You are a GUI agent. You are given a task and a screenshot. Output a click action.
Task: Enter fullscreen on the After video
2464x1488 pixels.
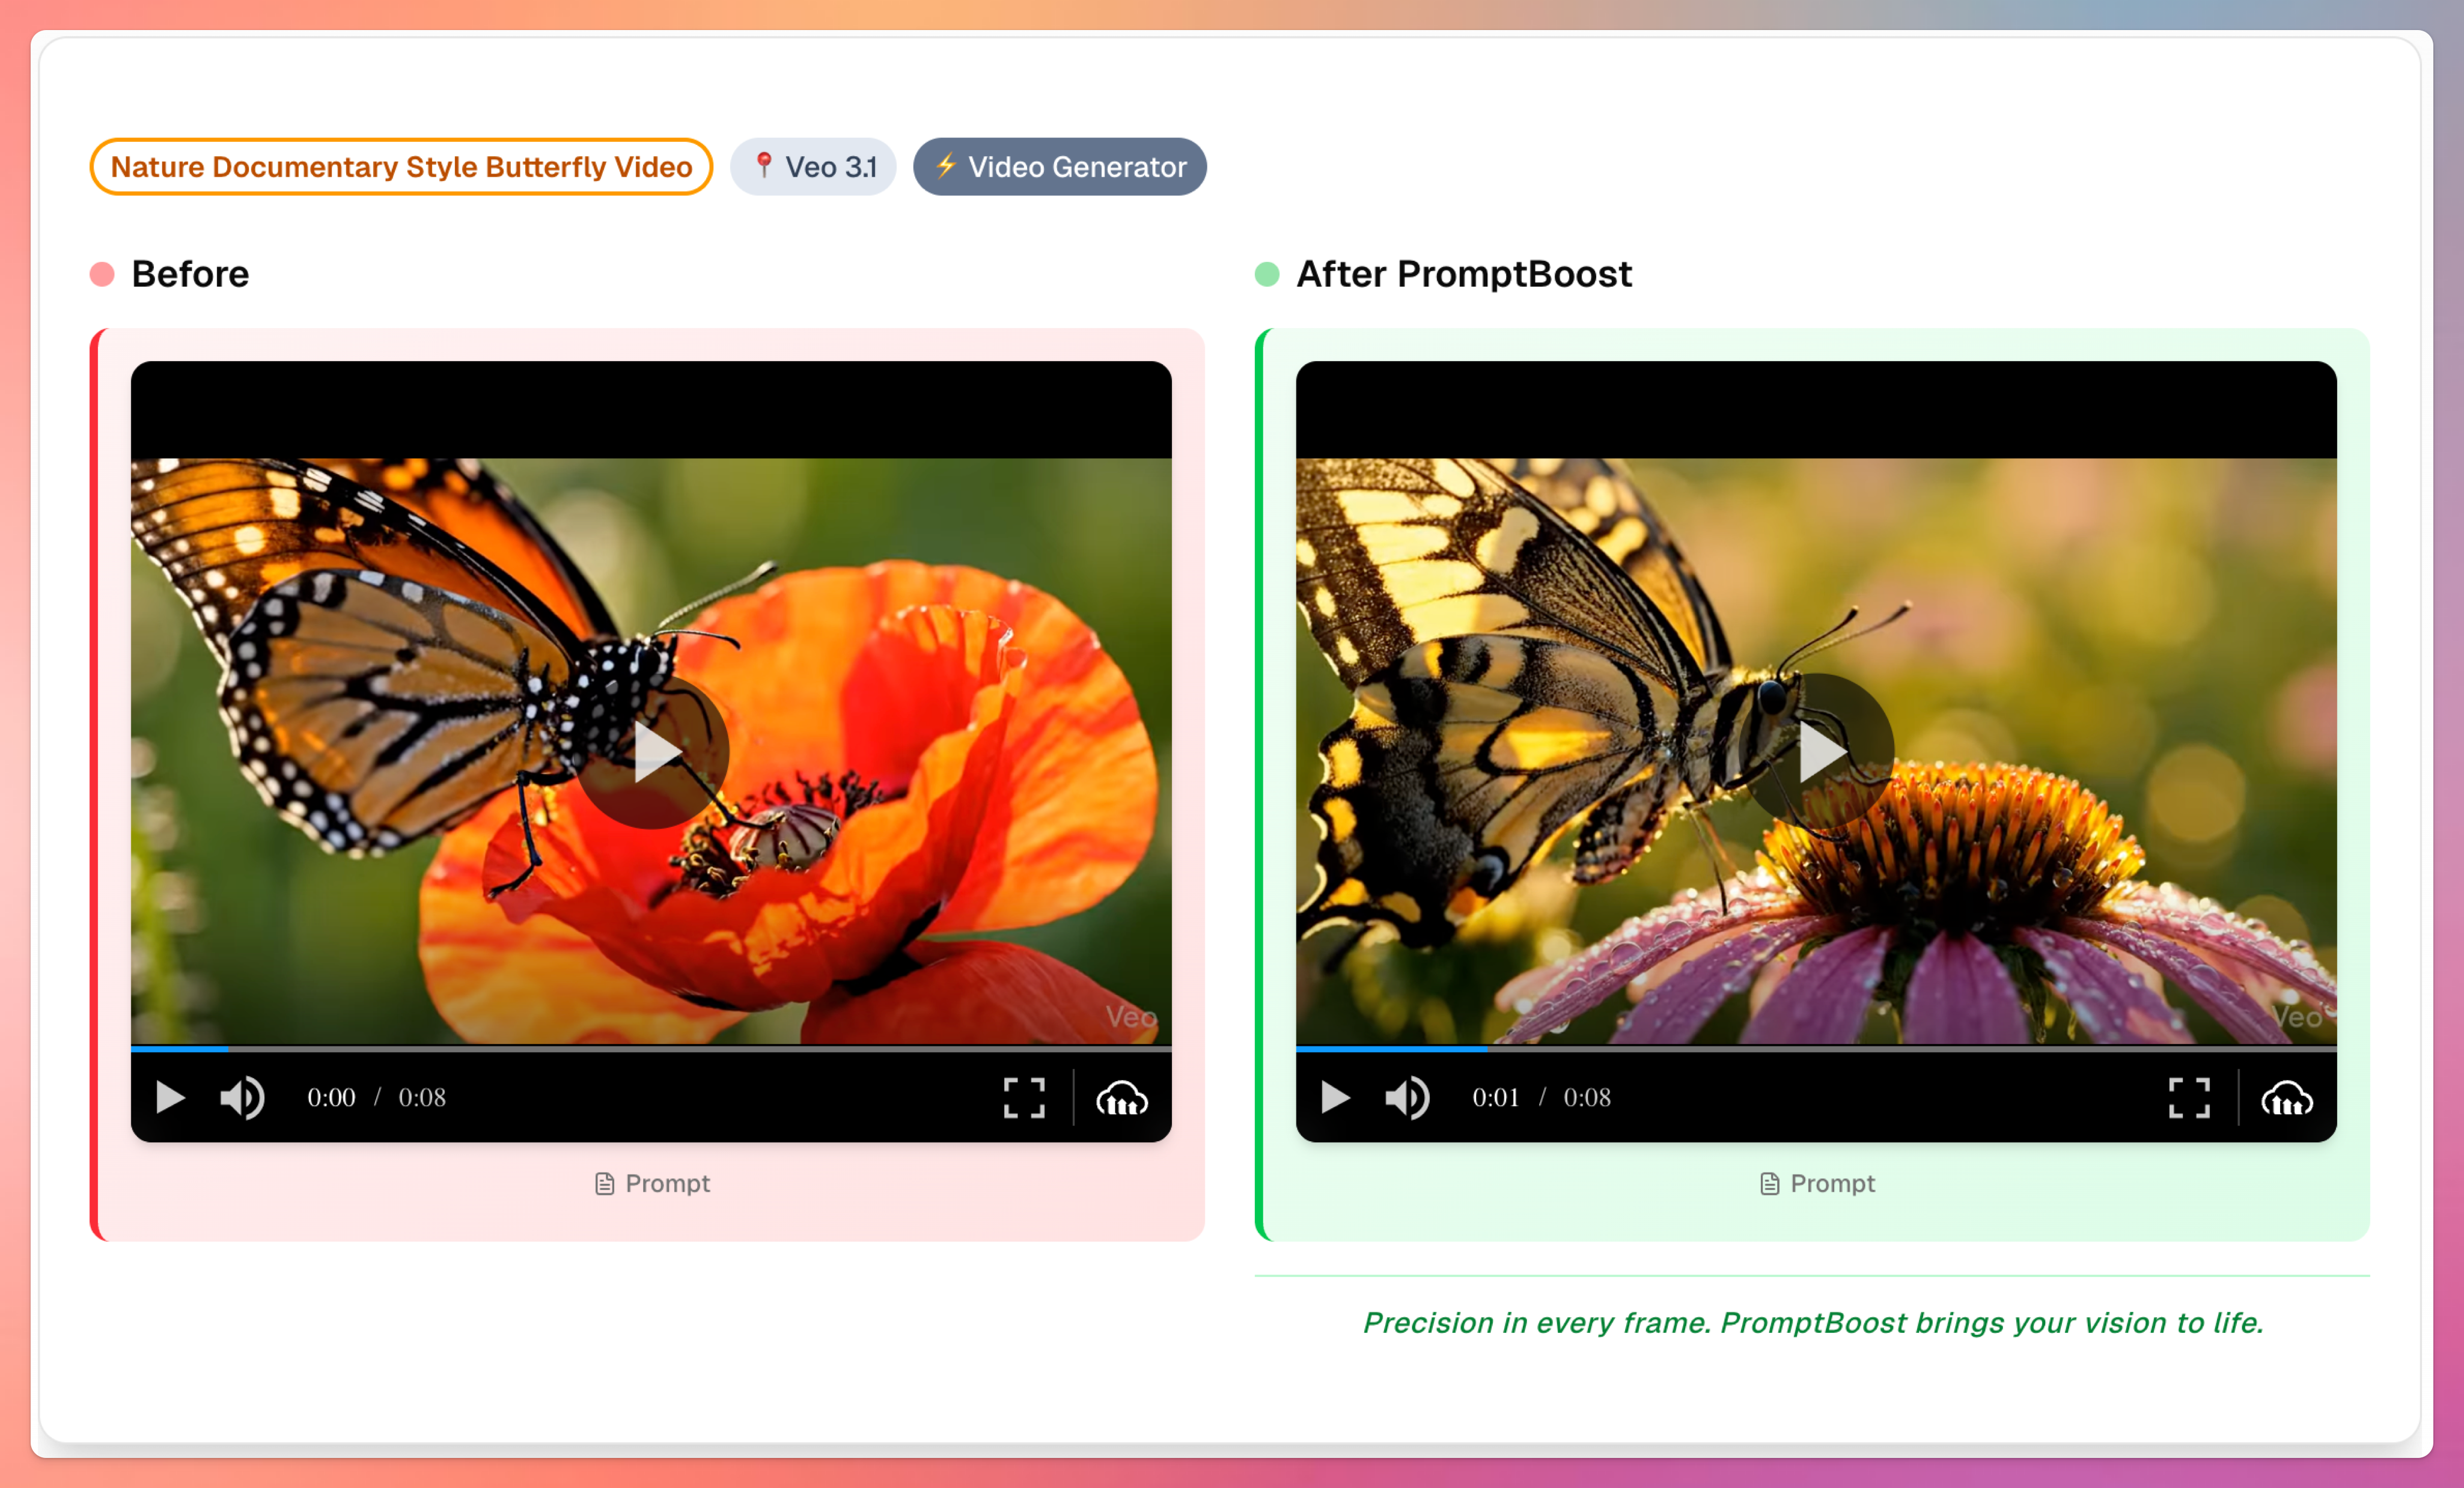tap(2189, 1097)
